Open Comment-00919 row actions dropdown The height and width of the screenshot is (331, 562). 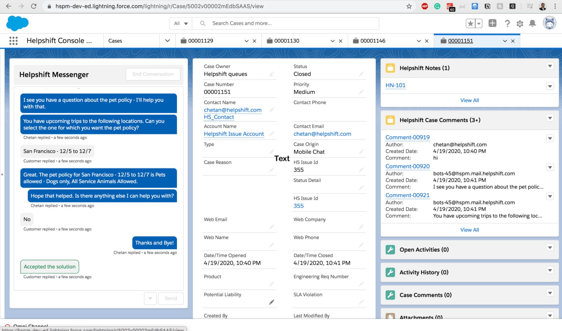coord(550,138)
